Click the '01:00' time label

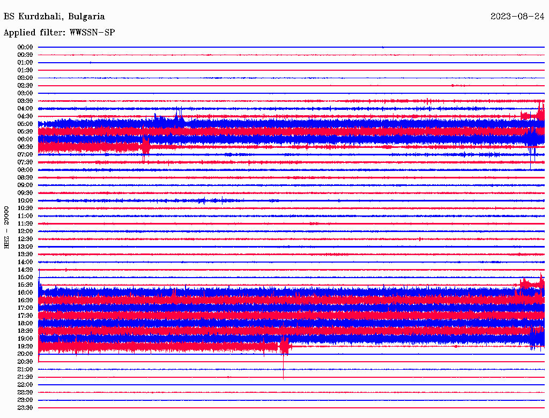coord(25,62)
